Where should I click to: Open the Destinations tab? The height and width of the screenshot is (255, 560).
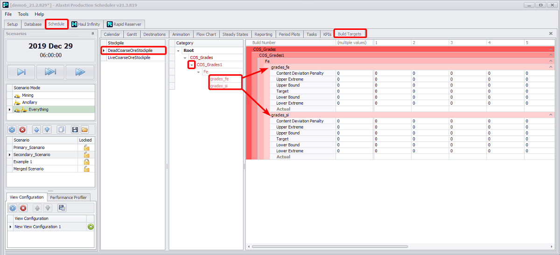[154, 34]
